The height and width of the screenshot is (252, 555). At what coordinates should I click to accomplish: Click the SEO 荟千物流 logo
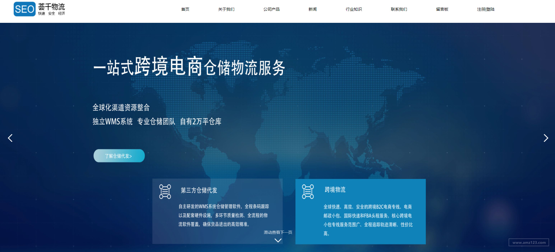[x=39, y=9]
